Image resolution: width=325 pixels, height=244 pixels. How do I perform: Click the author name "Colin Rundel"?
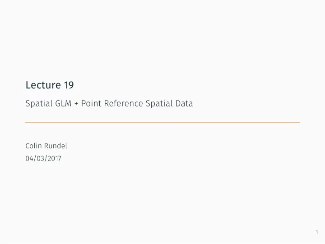46,146
